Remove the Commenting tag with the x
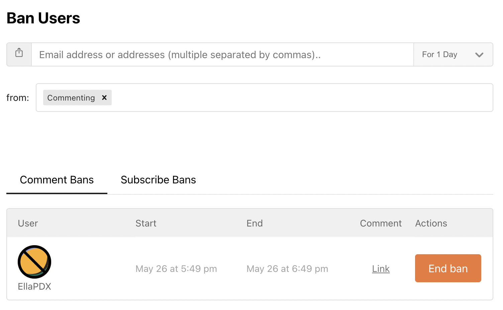Viewport: 503px width, 310px height. point(104,98)
